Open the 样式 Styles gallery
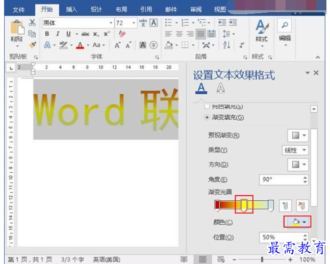 (262, 33)
